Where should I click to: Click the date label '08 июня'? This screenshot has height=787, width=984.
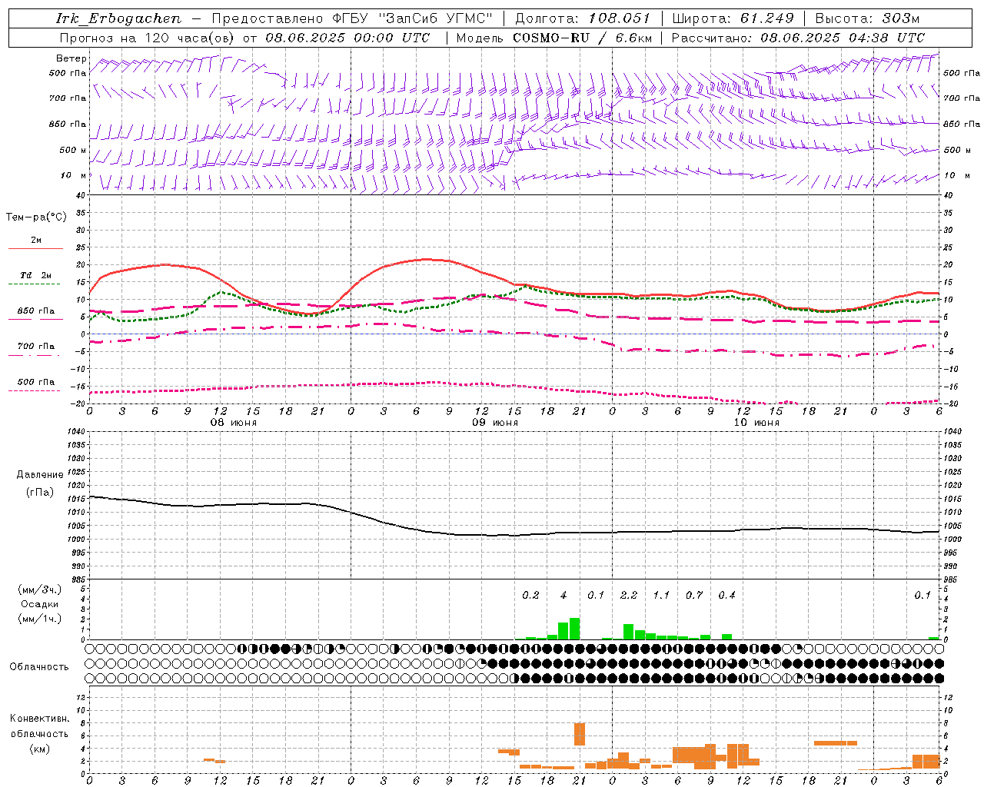click(234, 423)
